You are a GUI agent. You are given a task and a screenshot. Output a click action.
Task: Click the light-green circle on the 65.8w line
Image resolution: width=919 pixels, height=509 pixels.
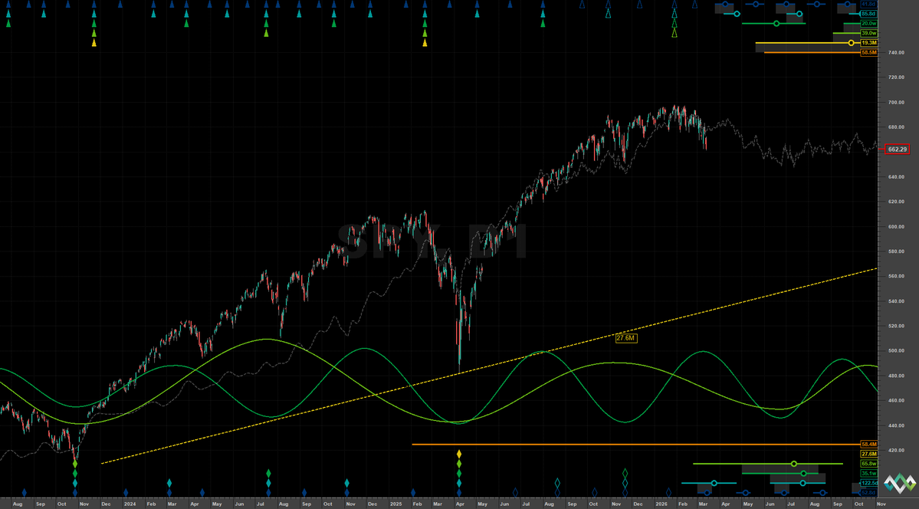tap(794, 464)
